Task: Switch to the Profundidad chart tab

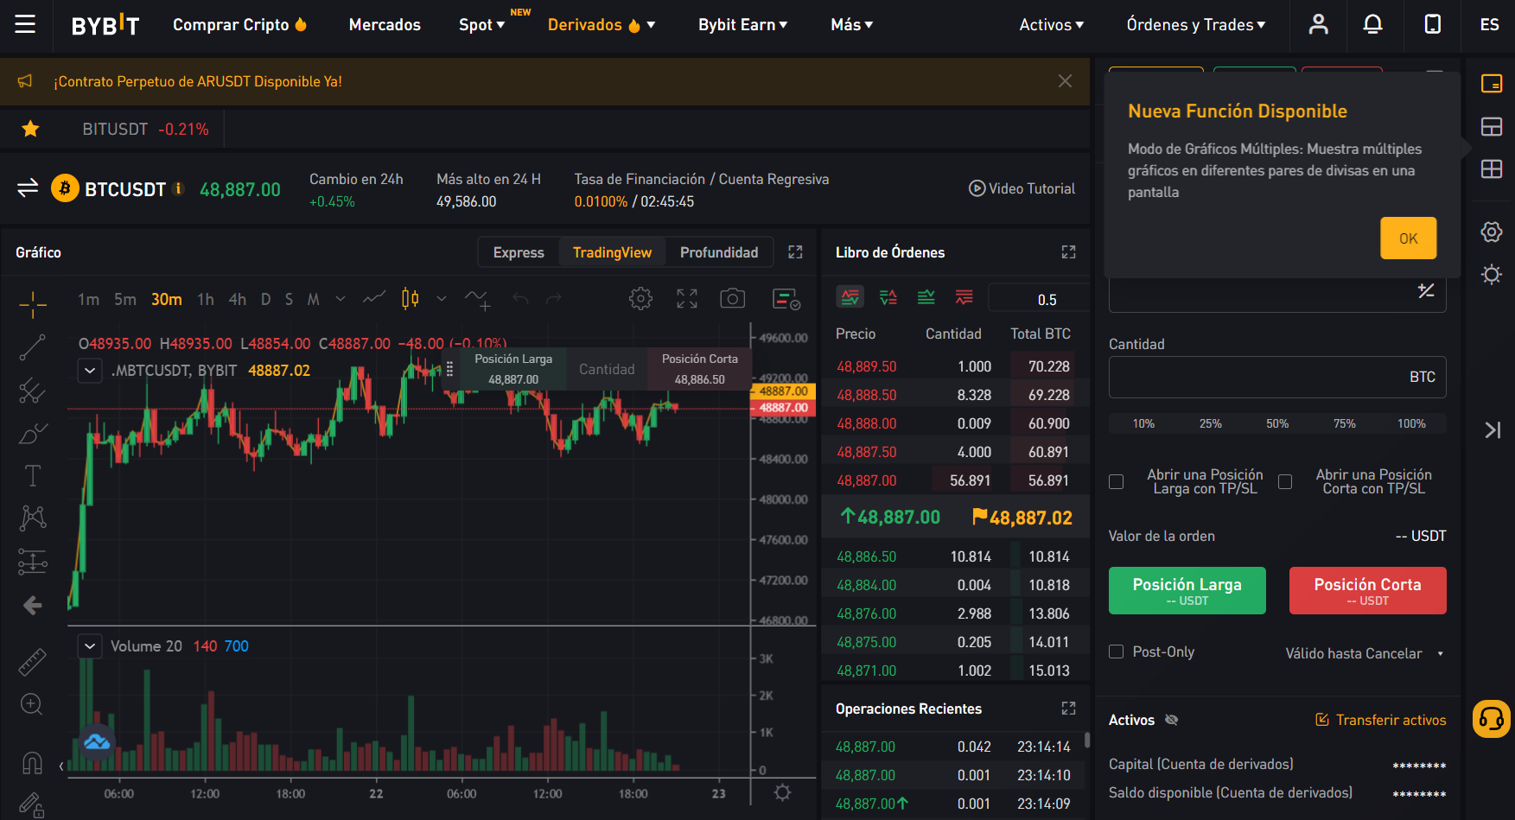Action: (x=718, y=252)
